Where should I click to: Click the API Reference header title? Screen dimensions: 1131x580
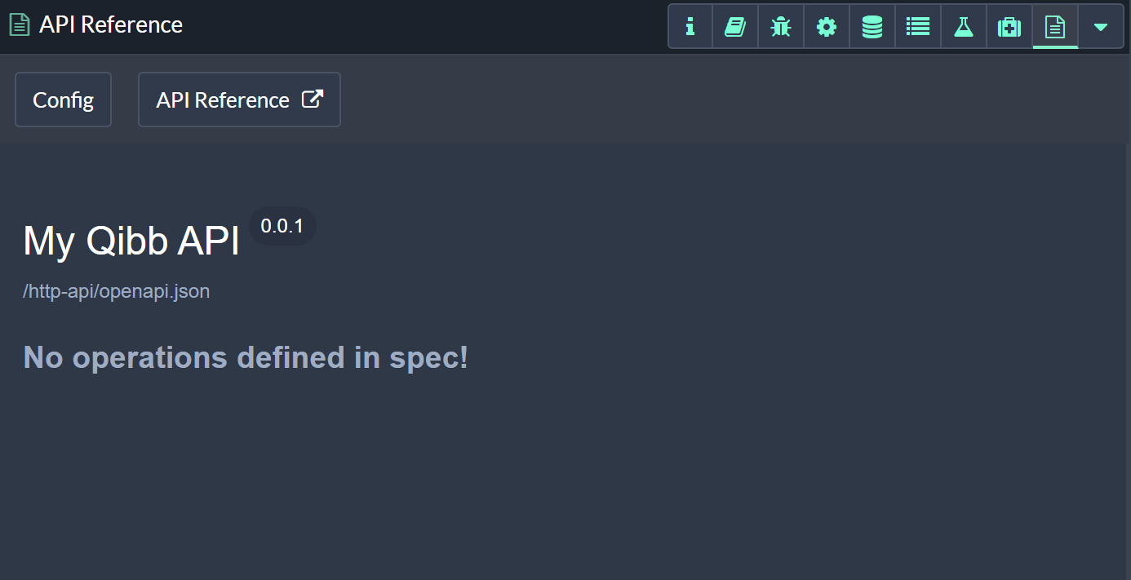pyautogui.click(x=111, y=24)
